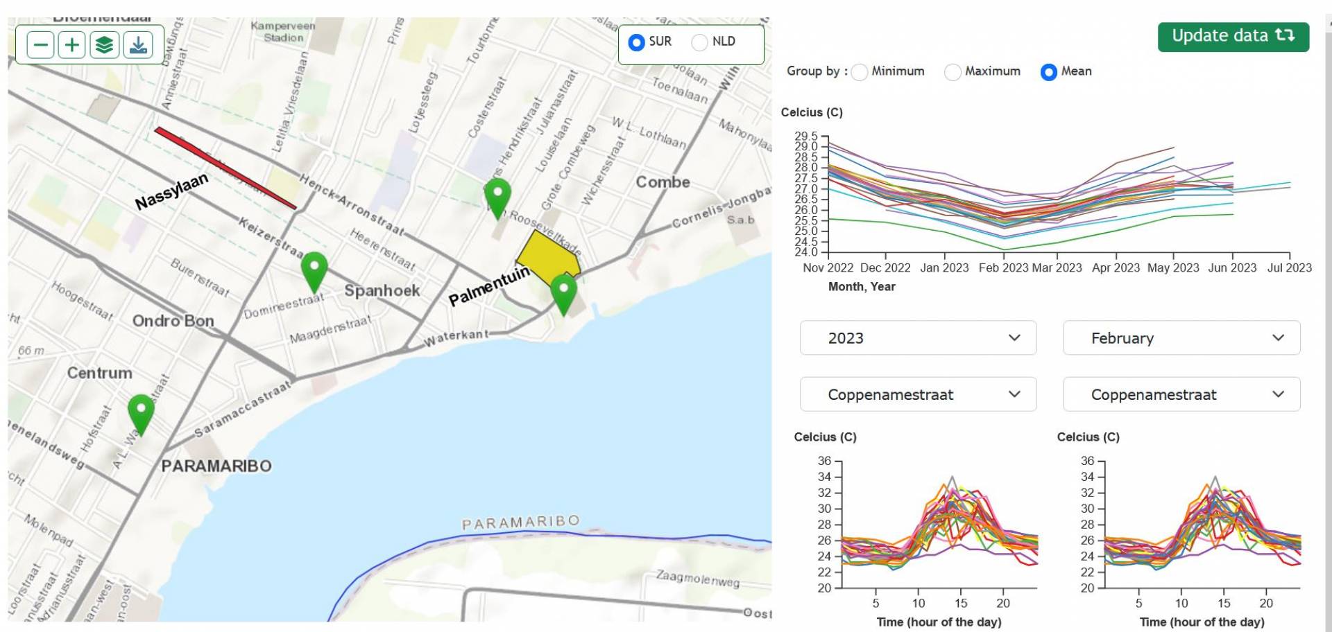
Task: Click the refresh arrows in Update data
Action: [1285, 35]
